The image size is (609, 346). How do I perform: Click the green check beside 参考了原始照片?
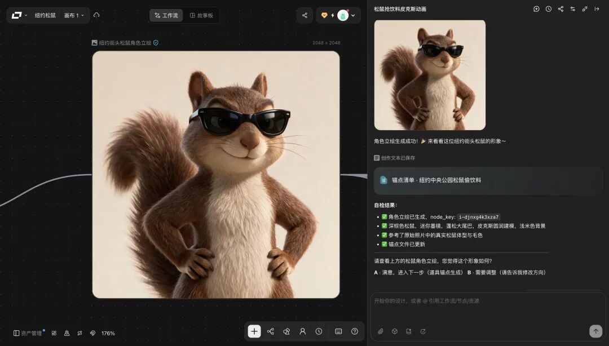[x=385, y=235]
